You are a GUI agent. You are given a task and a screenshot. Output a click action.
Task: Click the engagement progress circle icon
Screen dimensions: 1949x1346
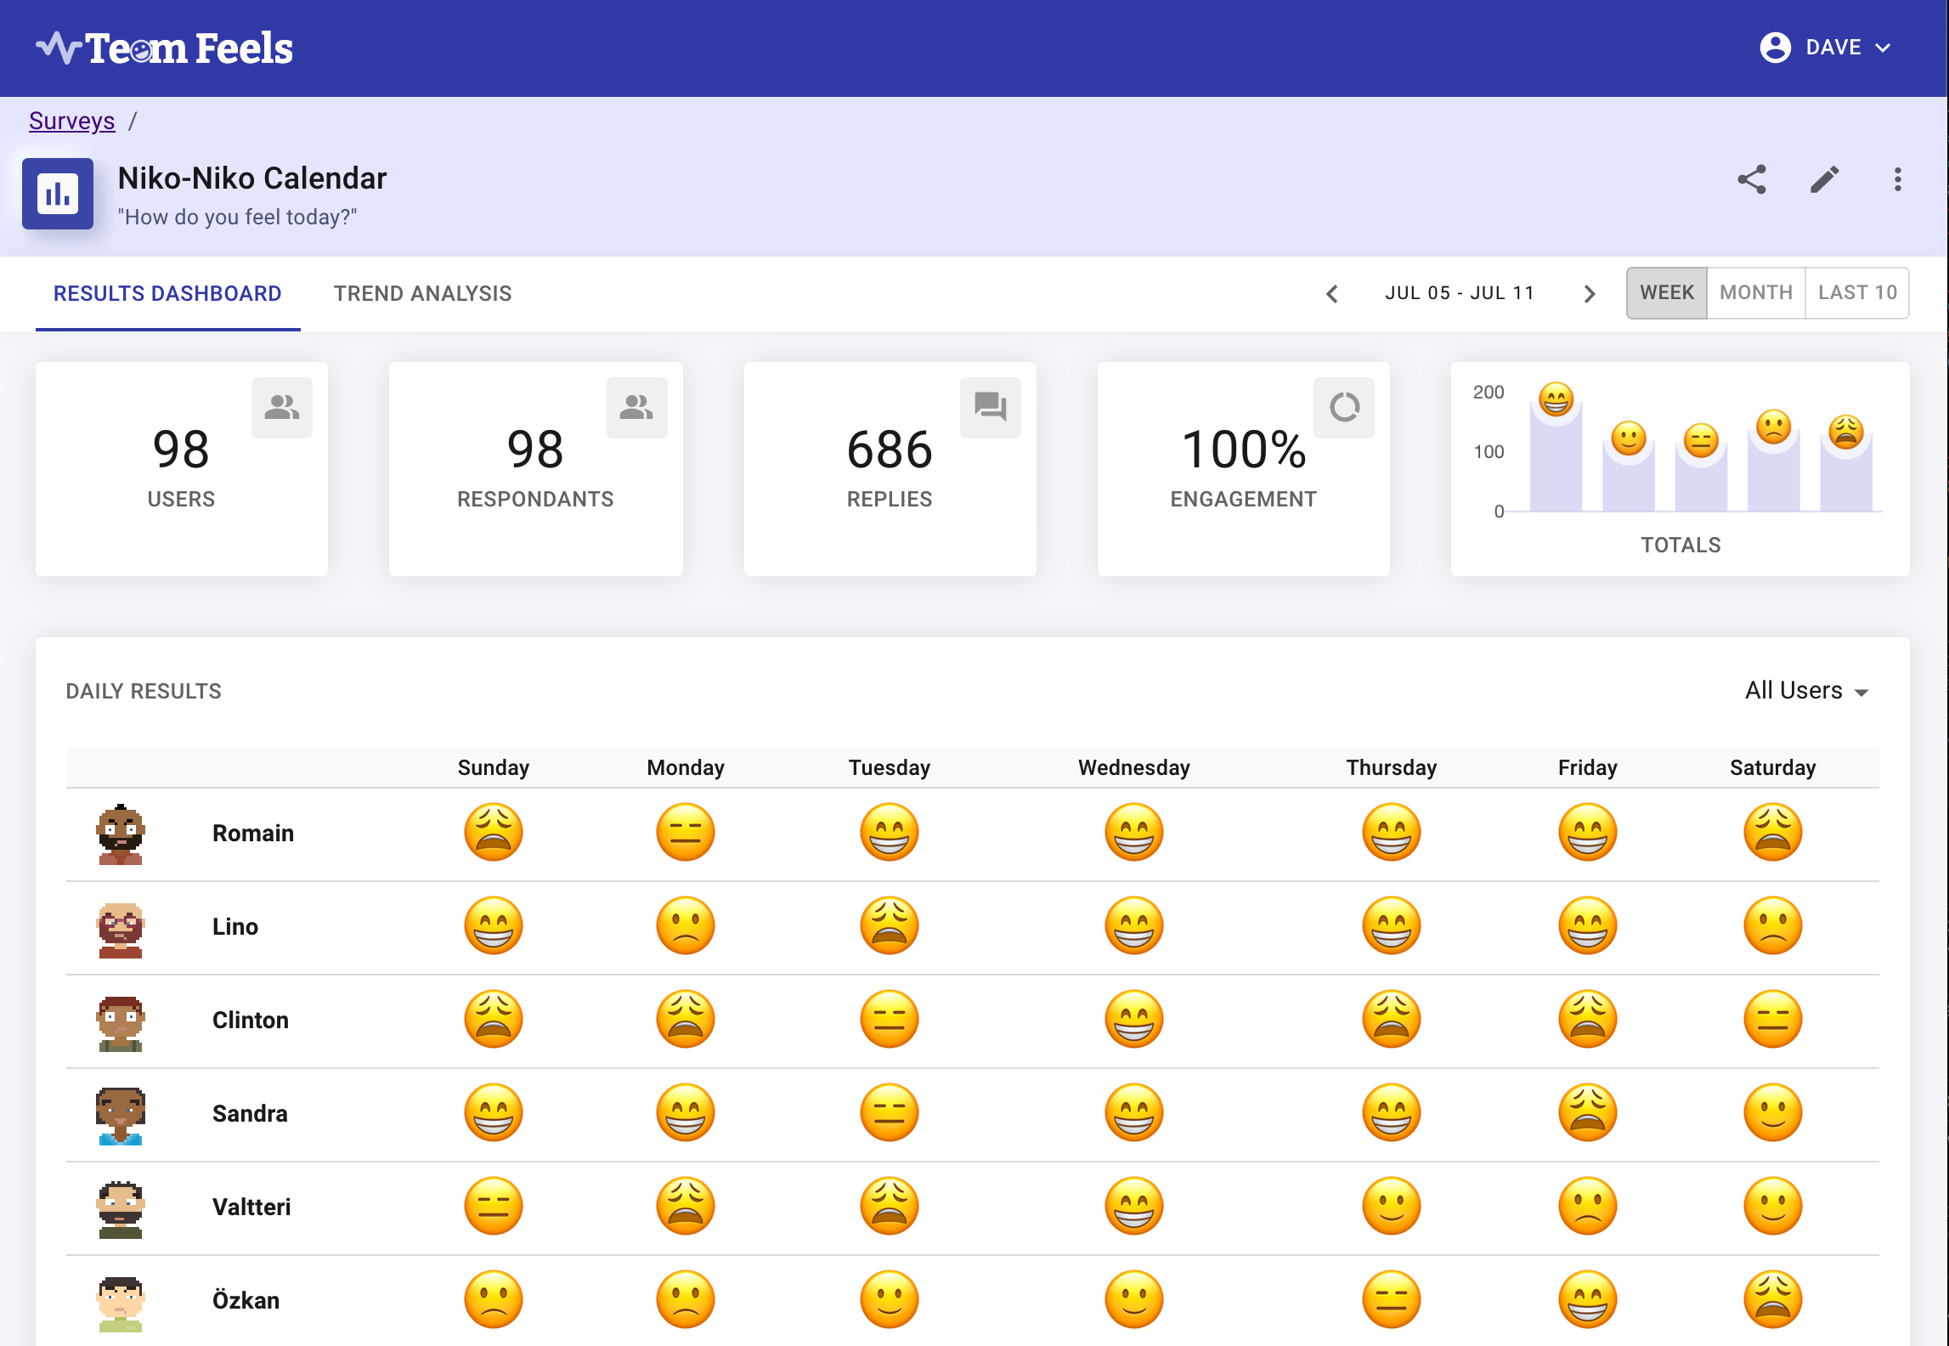point(1344,407)
